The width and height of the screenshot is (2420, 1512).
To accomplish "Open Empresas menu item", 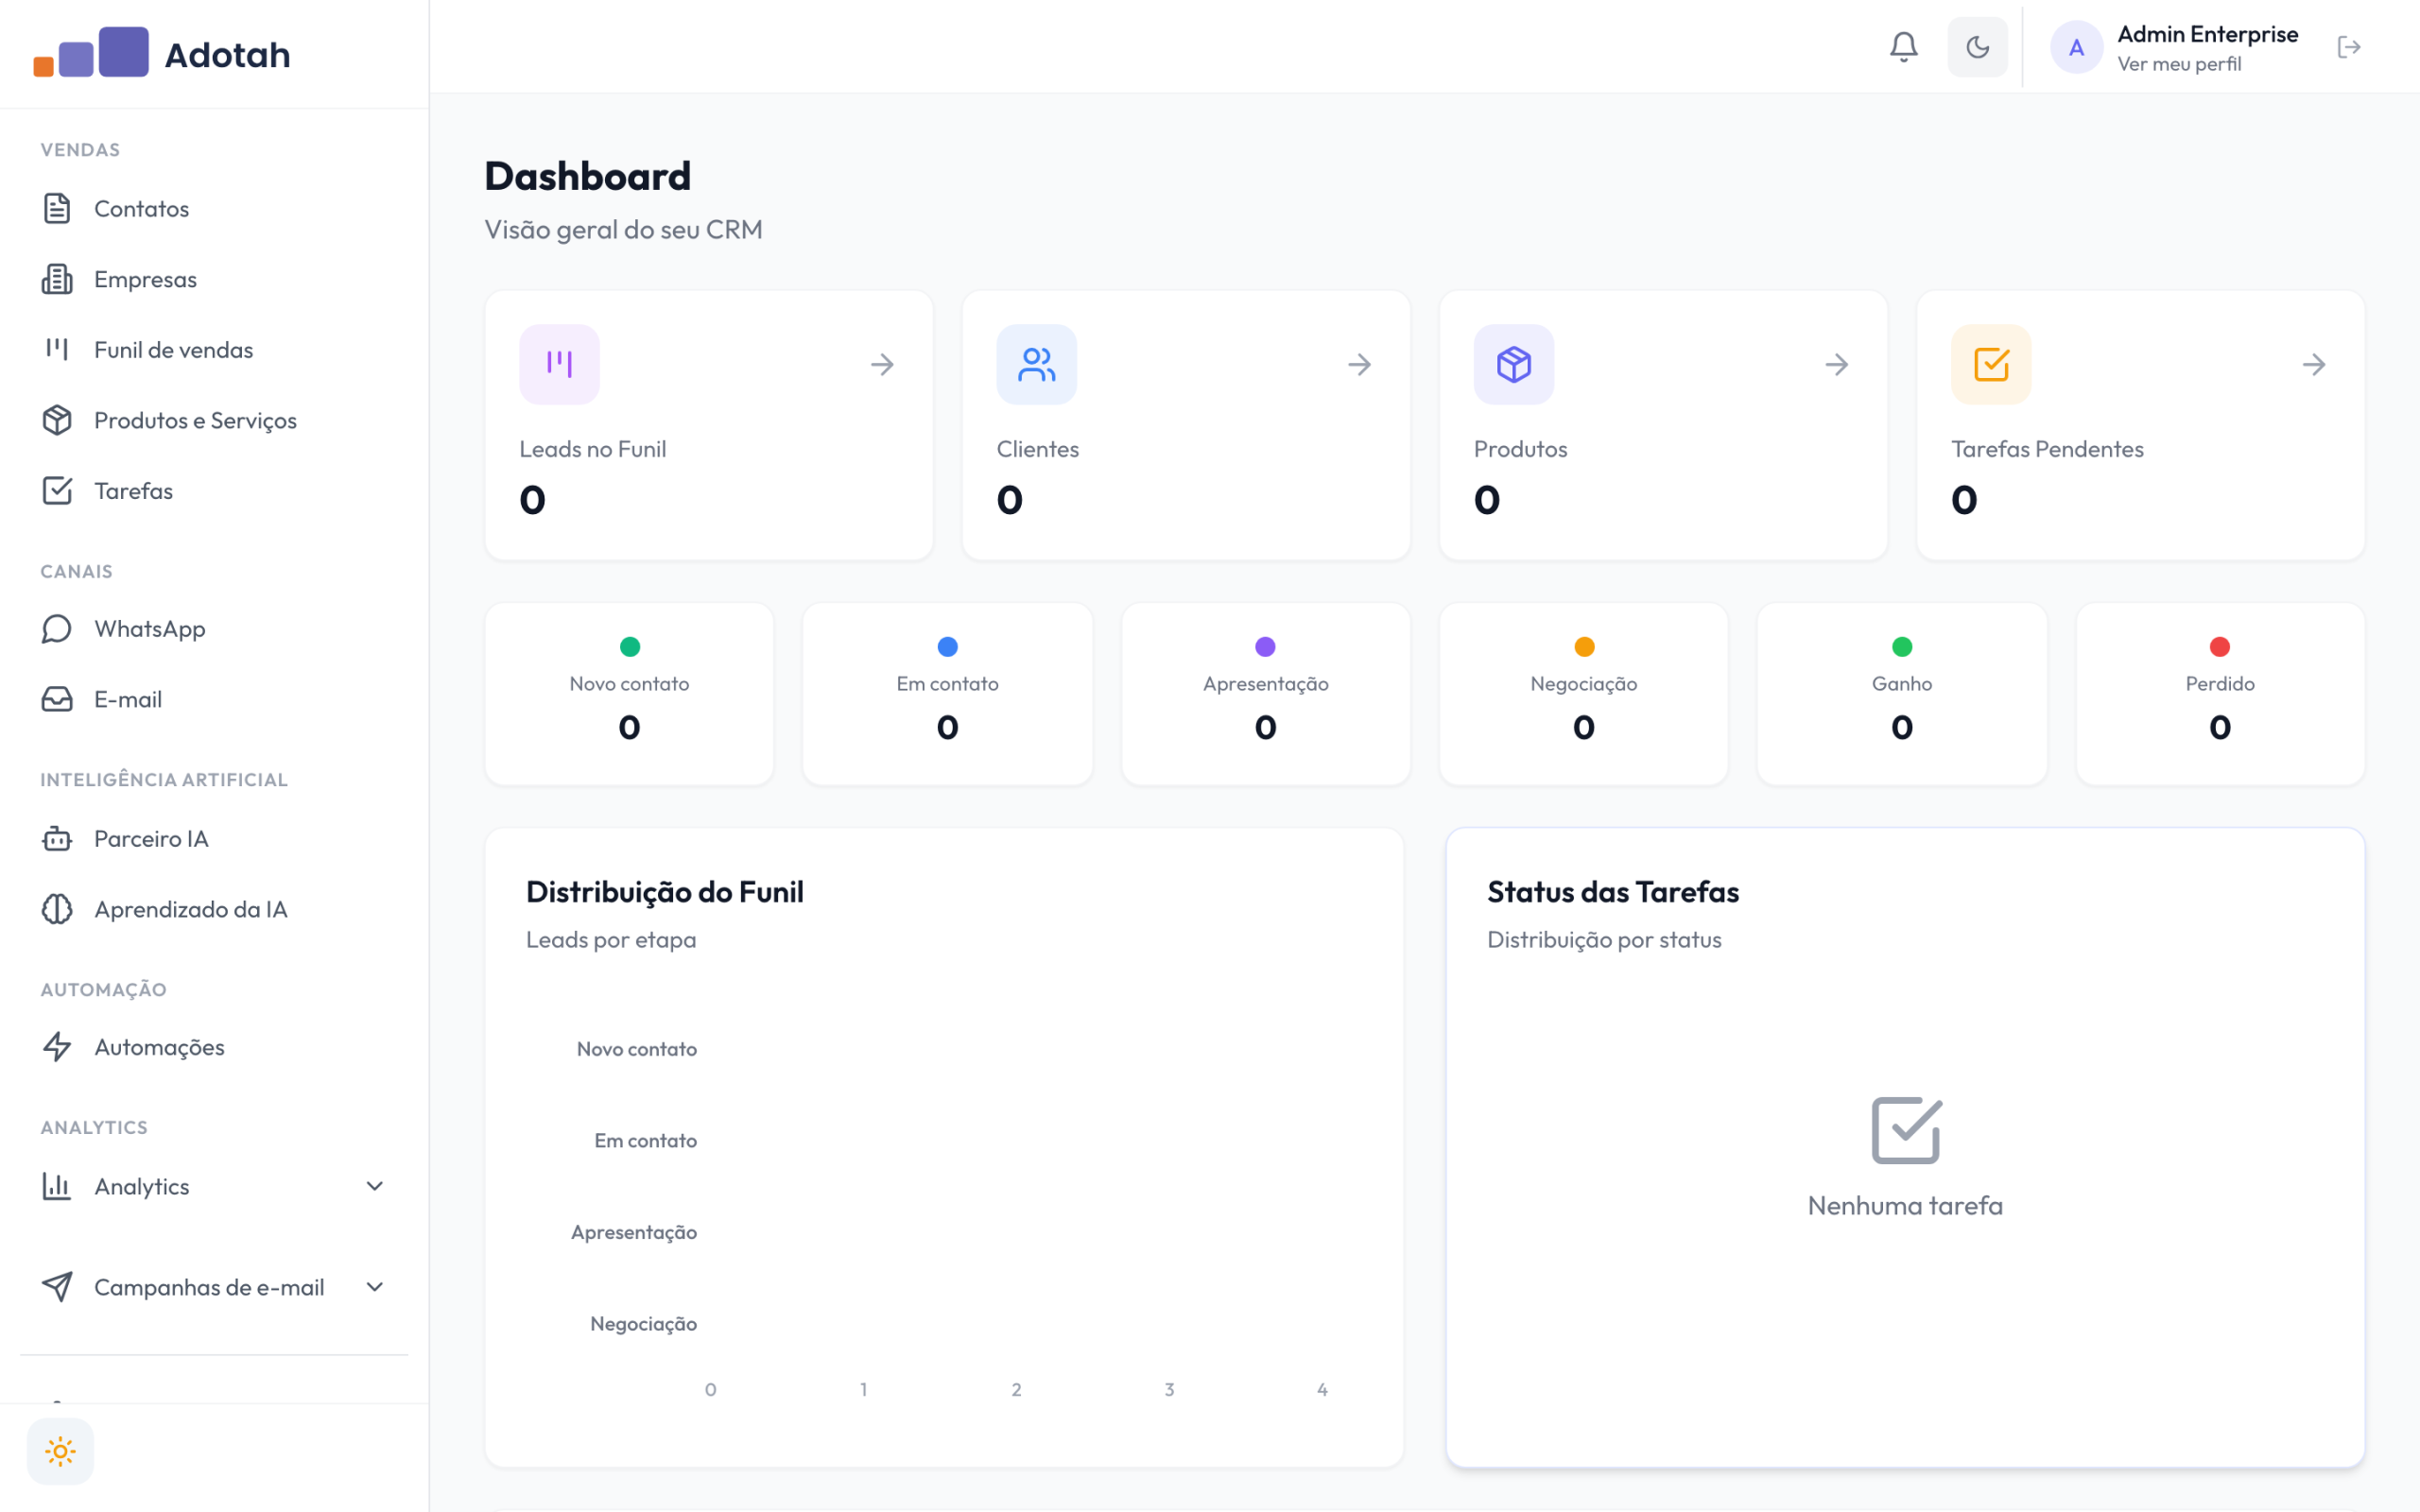I will (x=214, y=279).
